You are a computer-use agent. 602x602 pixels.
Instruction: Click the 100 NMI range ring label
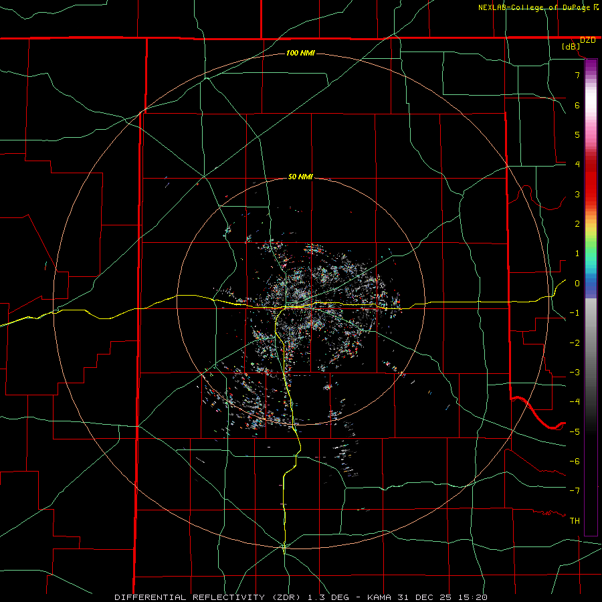pyautogui.click(x=300, y=53)
